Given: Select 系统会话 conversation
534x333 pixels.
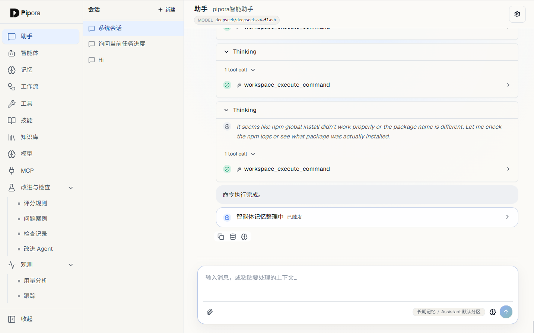Looking at the screenshot, I should [133, 28].
